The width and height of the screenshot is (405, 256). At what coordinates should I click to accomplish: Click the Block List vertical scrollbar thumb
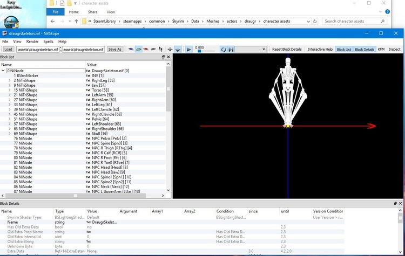pos(168,89)
